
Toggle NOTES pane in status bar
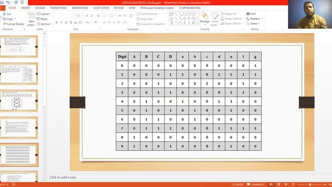pos(238,185)
